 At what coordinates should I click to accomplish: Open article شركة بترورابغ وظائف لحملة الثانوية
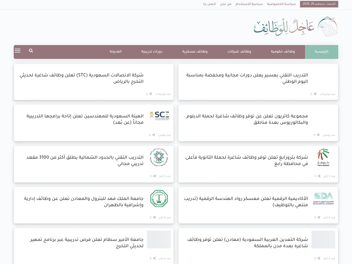pos(246,160)
